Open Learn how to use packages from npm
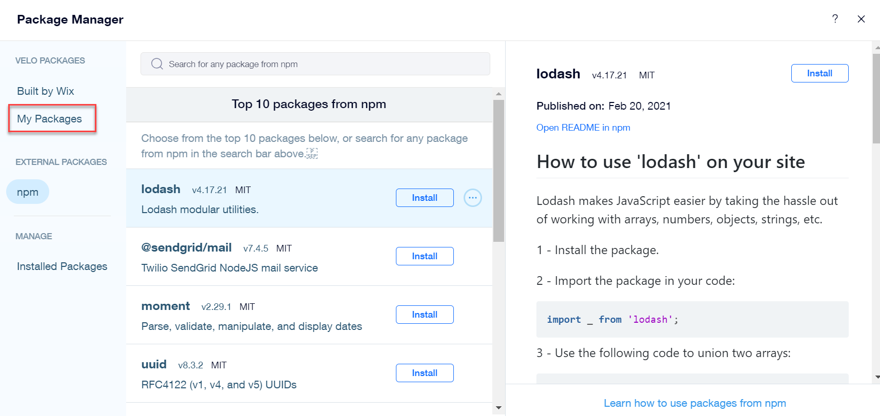Image resolution: width=880 pixels, height=416 pixels. coord(695,403)
